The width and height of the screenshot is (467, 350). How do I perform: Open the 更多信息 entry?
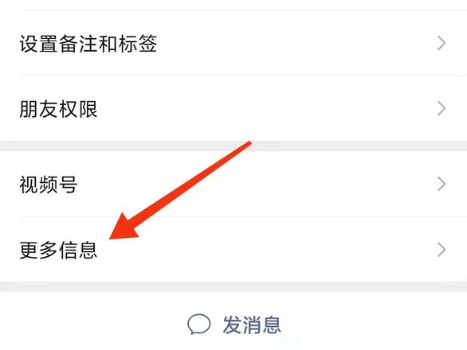[x=233, y=250]
